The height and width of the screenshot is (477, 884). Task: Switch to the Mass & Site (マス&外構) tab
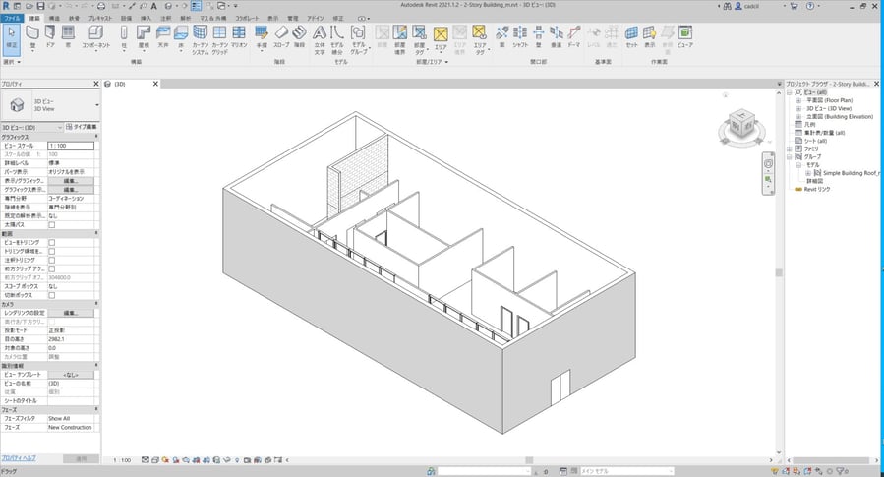(213, 18)
